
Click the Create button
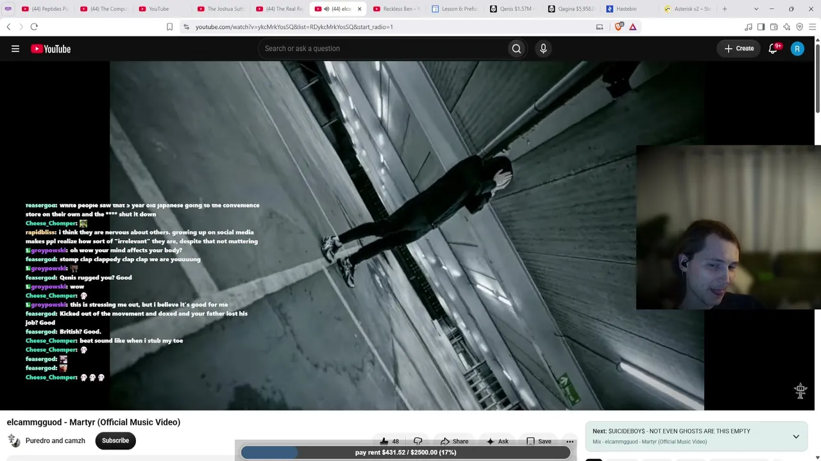(x=739, y=49)
